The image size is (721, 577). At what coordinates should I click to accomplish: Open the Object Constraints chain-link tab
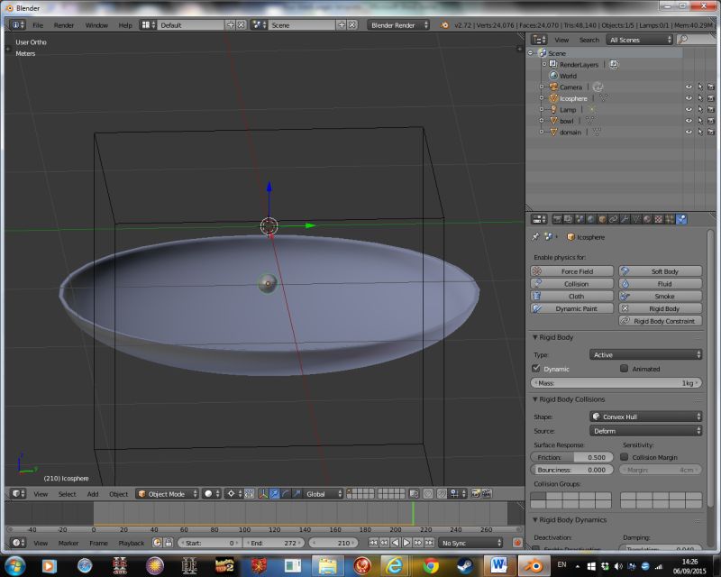pyautogui.click(x=614, y=218)
